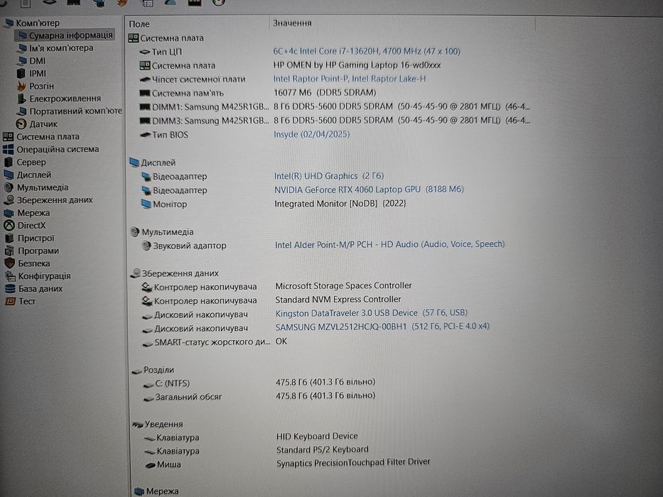Click the Портативний комп'ютер icon
The image size is (663, 497).
click(x=21, y=111)
